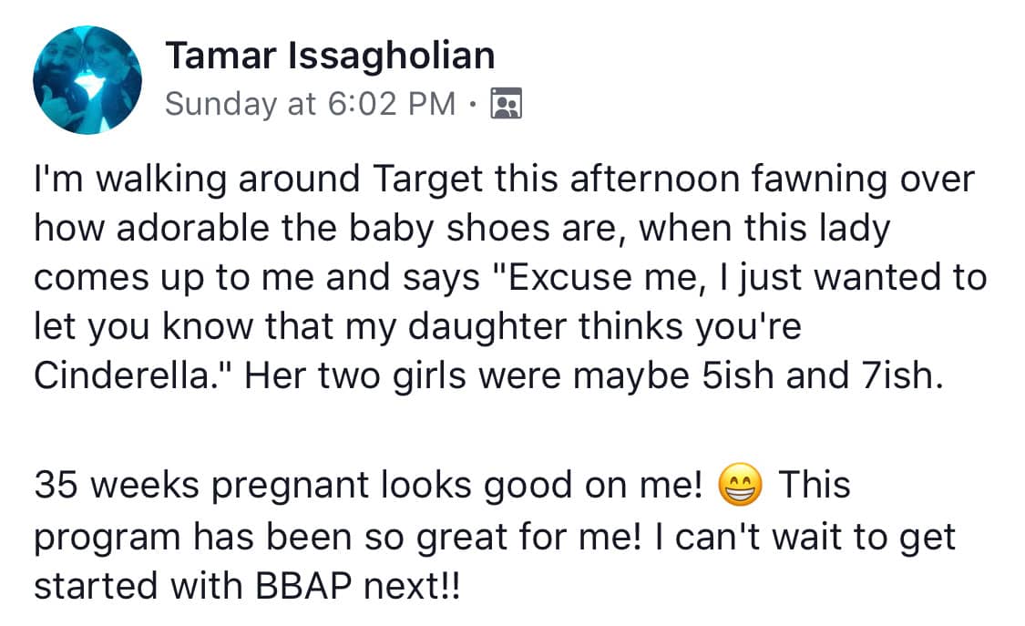
Task: Click the BBAP text in the last line
Action: (x=303, y=586)
